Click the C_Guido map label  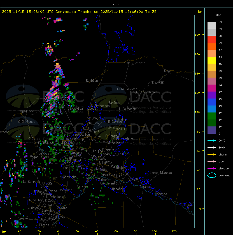click(x=34, y=138)
